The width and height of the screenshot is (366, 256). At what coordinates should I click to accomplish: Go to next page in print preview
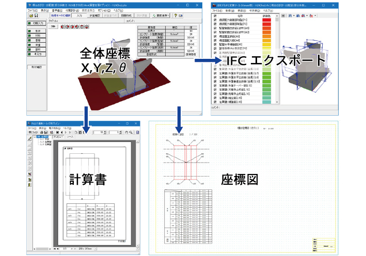click(66, 132)
